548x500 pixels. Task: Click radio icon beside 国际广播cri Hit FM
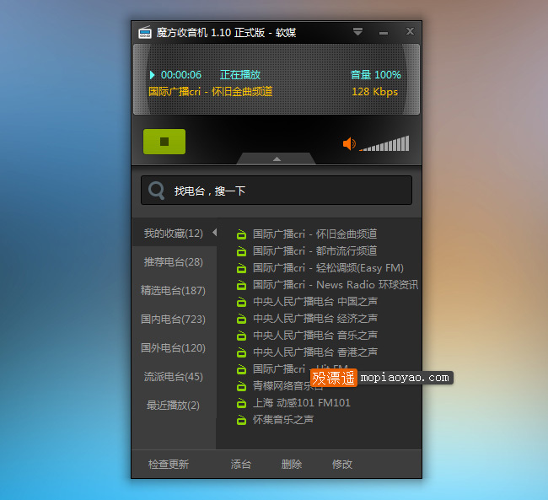tap(241, 368)
